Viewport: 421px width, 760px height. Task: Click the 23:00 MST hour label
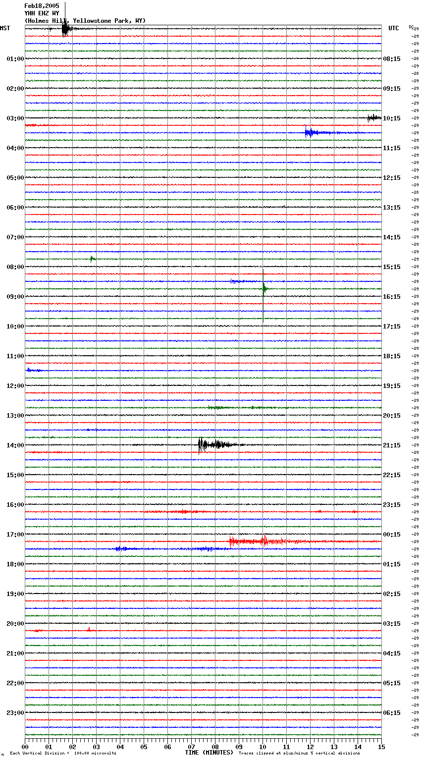pyautogui.click(x=15, y=713)
